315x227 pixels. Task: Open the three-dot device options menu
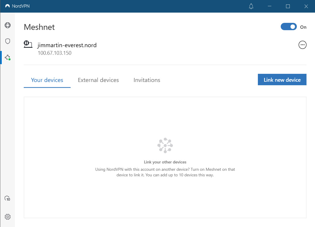coord(302,45)
